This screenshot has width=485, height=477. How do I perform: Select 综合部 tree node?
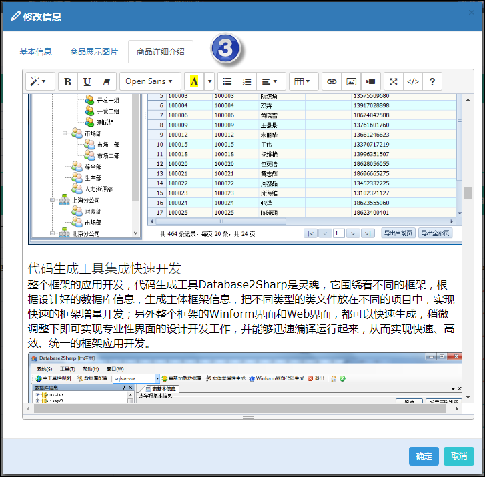pyautogui.click(x=93, y=167)
